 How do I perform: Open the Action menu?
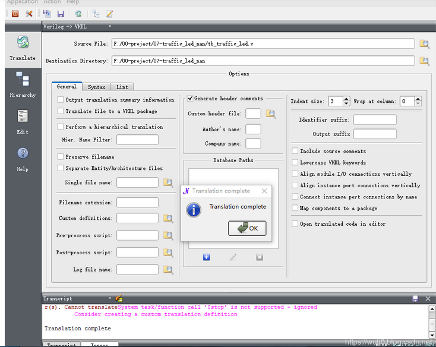(52, 2)
